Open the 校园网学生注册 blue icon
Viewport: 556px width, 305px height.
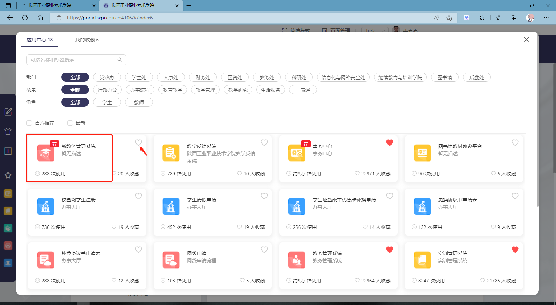46,206
